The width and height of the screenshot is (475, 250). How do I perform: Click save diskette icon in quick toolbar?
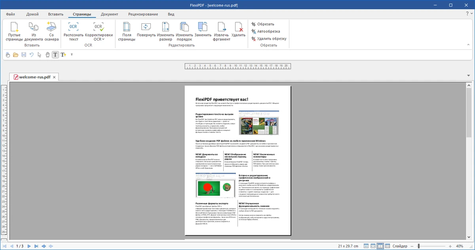[24, 55]
